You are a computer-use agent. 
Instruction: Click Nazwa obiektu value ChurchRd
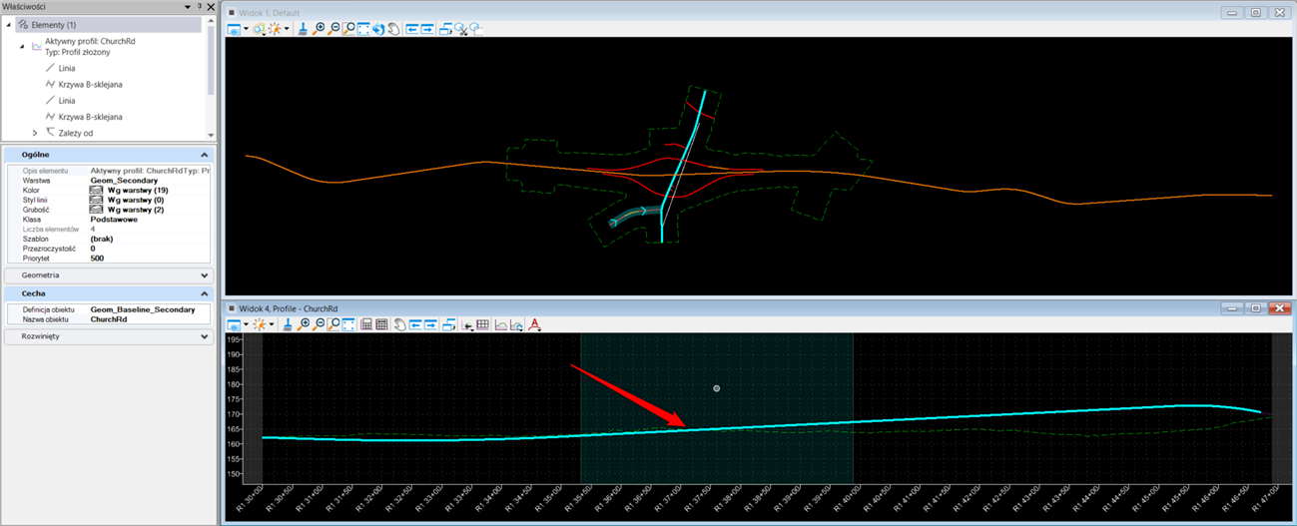tap(109, 319)
